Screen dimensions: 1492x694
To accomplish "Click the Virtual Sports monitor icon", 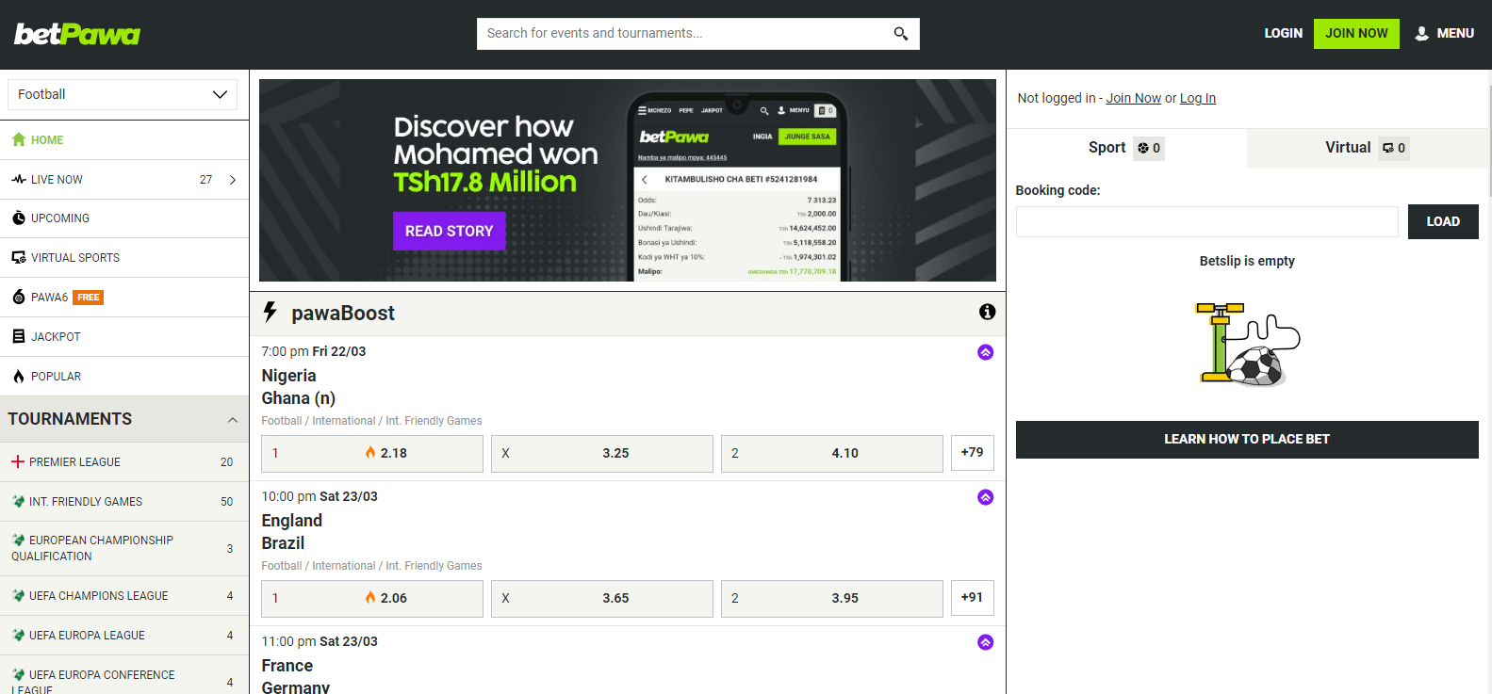I will (x=19, y=257).
